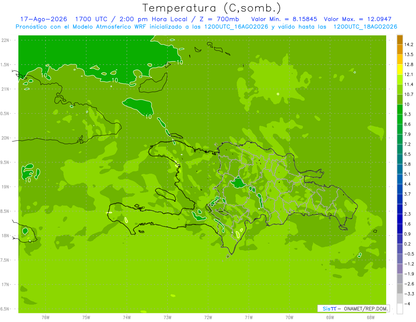
Task: Click the '0.9' legend value
Action: (x=407, y=234)
